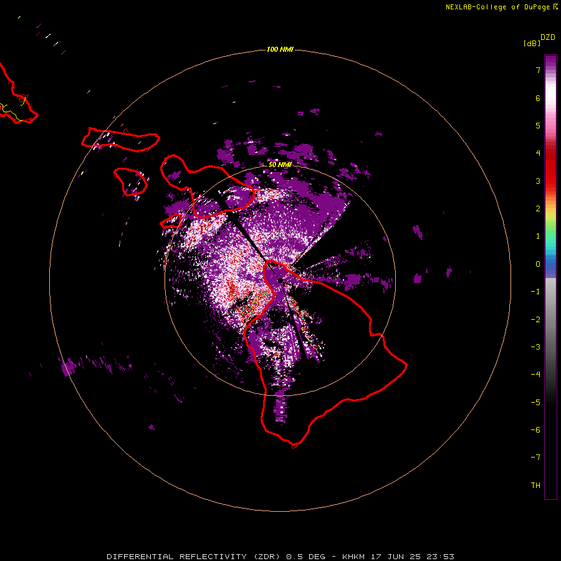Screen dimensions: 561x561
Task: Click the 23:53 timestamp in caption
Action: [x=441, y=557]
